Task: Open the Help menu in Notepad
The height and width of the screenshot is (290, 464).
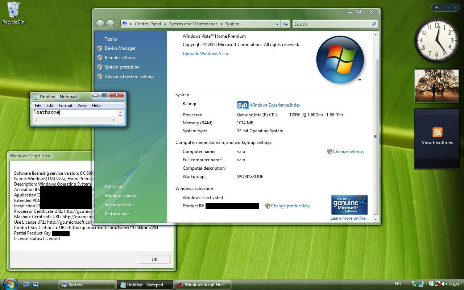Action: pyautogui.click(x=96, y=105)
